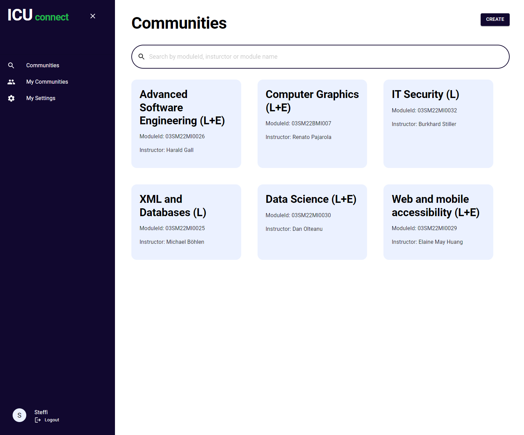
Task: Open the Advanced Software Engineering (L+E) card
Action: click(186, 124)
